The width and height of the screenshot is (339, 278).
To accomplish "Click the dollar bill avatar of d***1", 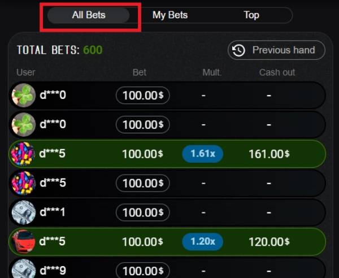I will click(24, 212).
